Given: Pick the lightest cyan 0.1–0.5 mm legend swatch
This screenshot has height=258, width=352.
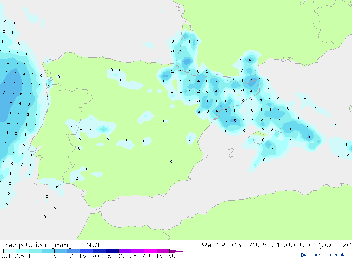Looking at the screenshot, I should tap(10, 251).
